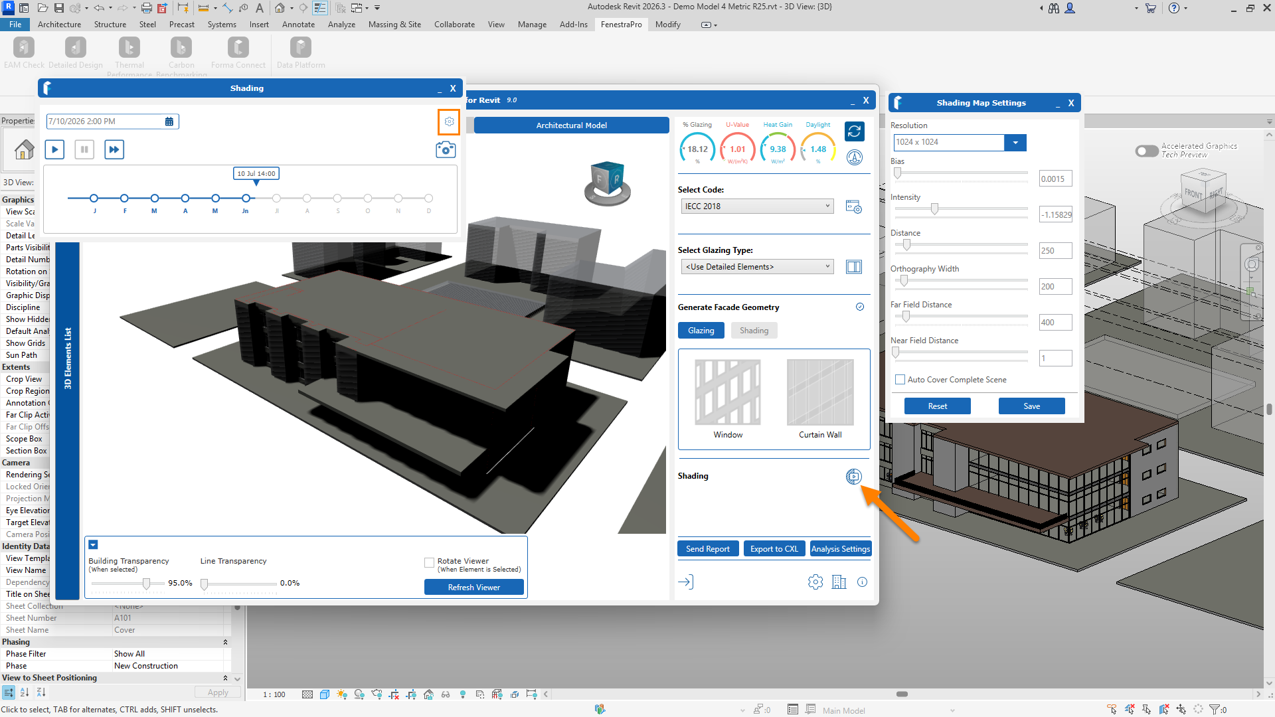This screenshot has height=717, width=1275.
Task: Click the Send Report button
Action: point(708,549)
